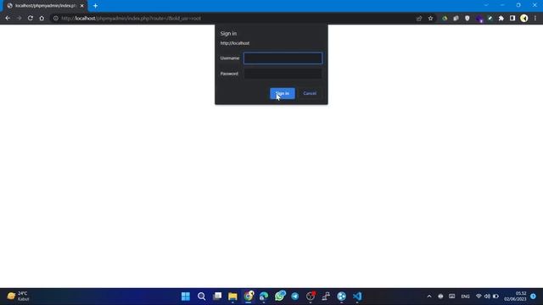Open the color picker pen extension

(x=490, y=19)
